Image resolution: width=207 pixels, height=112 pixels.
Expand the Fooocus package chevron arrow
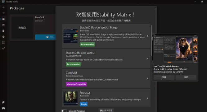pyautogui.click(x=147, y=98)
